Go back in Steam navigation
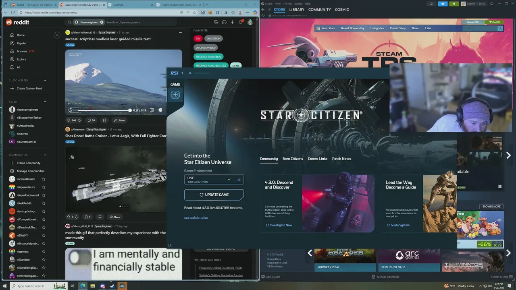 tap(263, 9)
